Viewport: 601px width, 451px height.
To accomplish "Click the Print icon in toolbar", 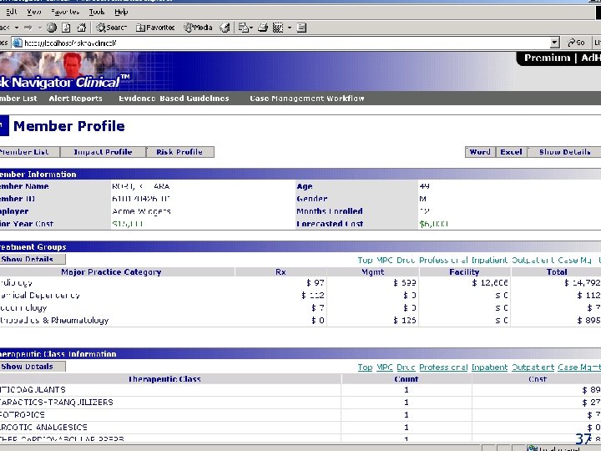I will pyautogui.click(x=263, y=28).
